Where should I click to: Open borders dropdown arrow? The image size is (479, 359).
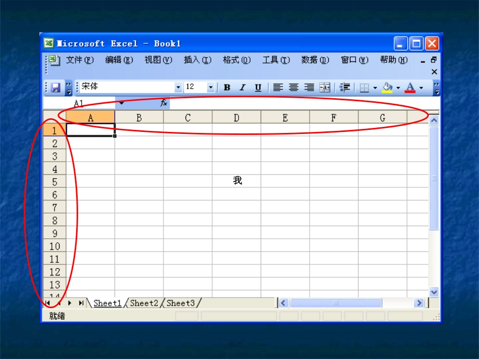pyautogui.click(x=375, y=88)
